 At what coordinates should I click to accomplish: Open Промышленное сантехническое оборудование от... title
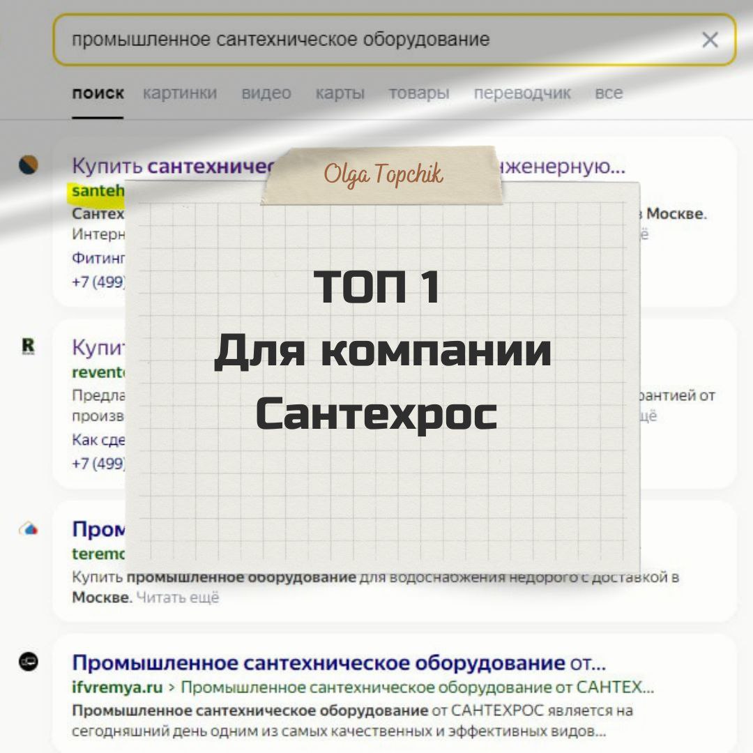(x=339, y=663)
